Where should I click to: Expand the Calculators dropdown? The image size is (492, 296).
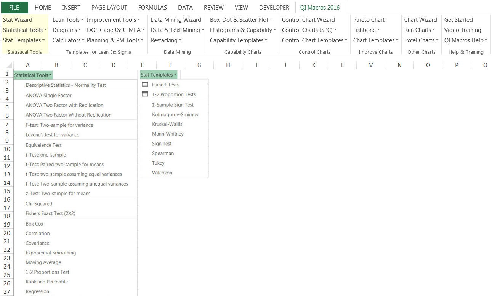click(68, 40)
